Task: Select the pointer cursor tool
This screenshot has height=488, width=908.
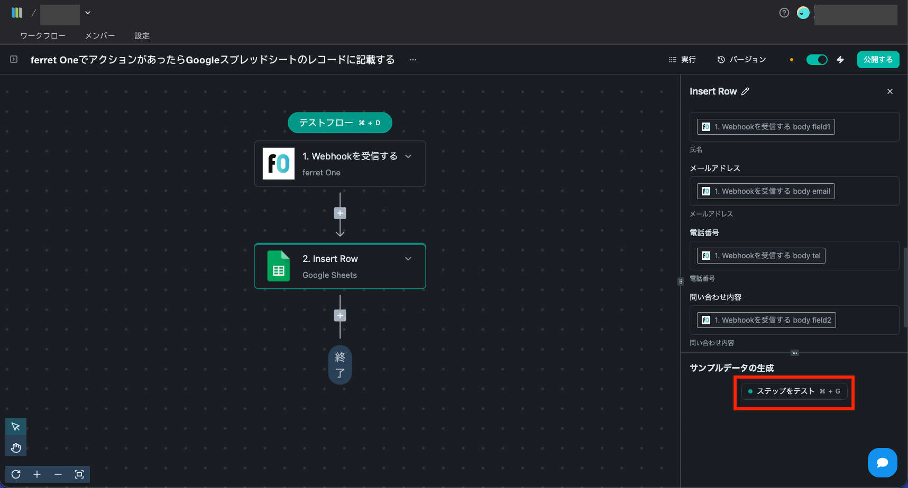Action: click(x=16, y=427)
